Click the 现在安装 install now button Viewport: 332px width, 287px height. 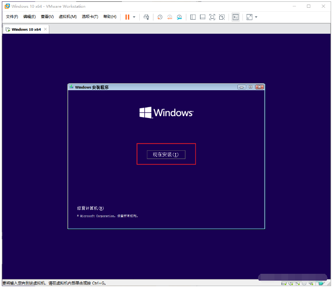coord(166,154)
